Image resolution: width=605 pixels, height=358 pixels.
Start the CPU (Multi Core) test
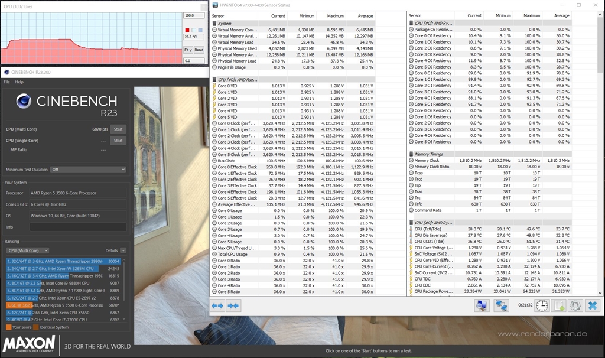point(118,129)
